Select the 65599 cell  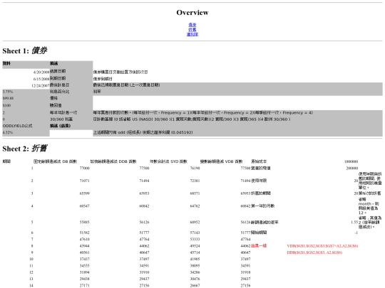84,193
